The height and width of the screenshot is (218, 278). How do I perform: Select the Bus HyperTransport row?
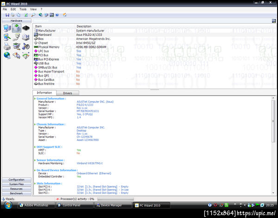[154, 72]
